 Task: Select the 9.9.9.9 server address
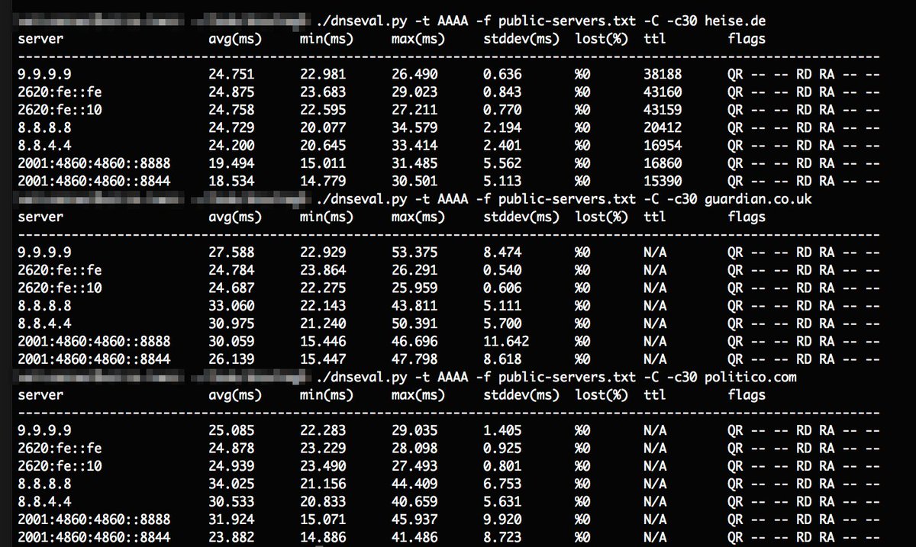43,75
